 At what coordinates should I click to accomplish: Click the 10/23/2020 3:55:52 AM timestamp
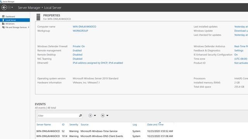[160, 131]
